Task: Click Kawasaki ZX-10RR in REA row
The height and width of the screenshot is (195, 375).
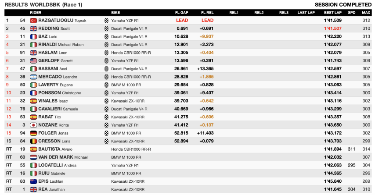Action: [x=128, y=189]
